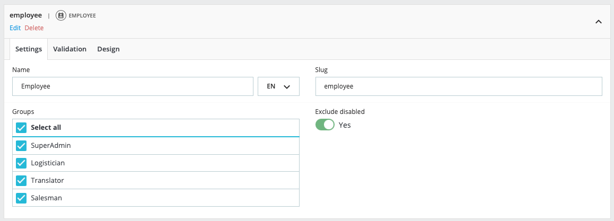Untick the Salesman group checkbox
The image size is (614, 221).
click(21, 198)
